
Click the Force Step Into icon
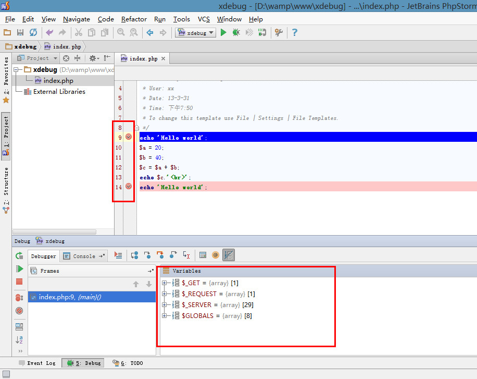click(x=160, y=255)
